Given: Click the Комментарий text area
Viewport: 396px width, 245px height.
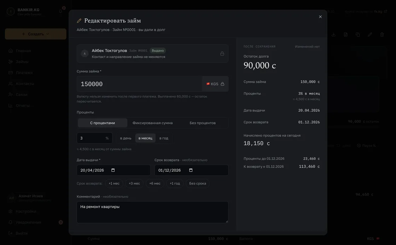Looking at the screenshot, I should [x=152, y=212].
